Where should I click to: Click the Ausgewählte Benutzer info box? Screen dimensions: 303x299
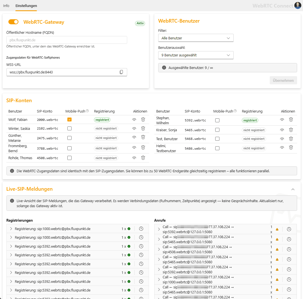[x=228, y=68]
